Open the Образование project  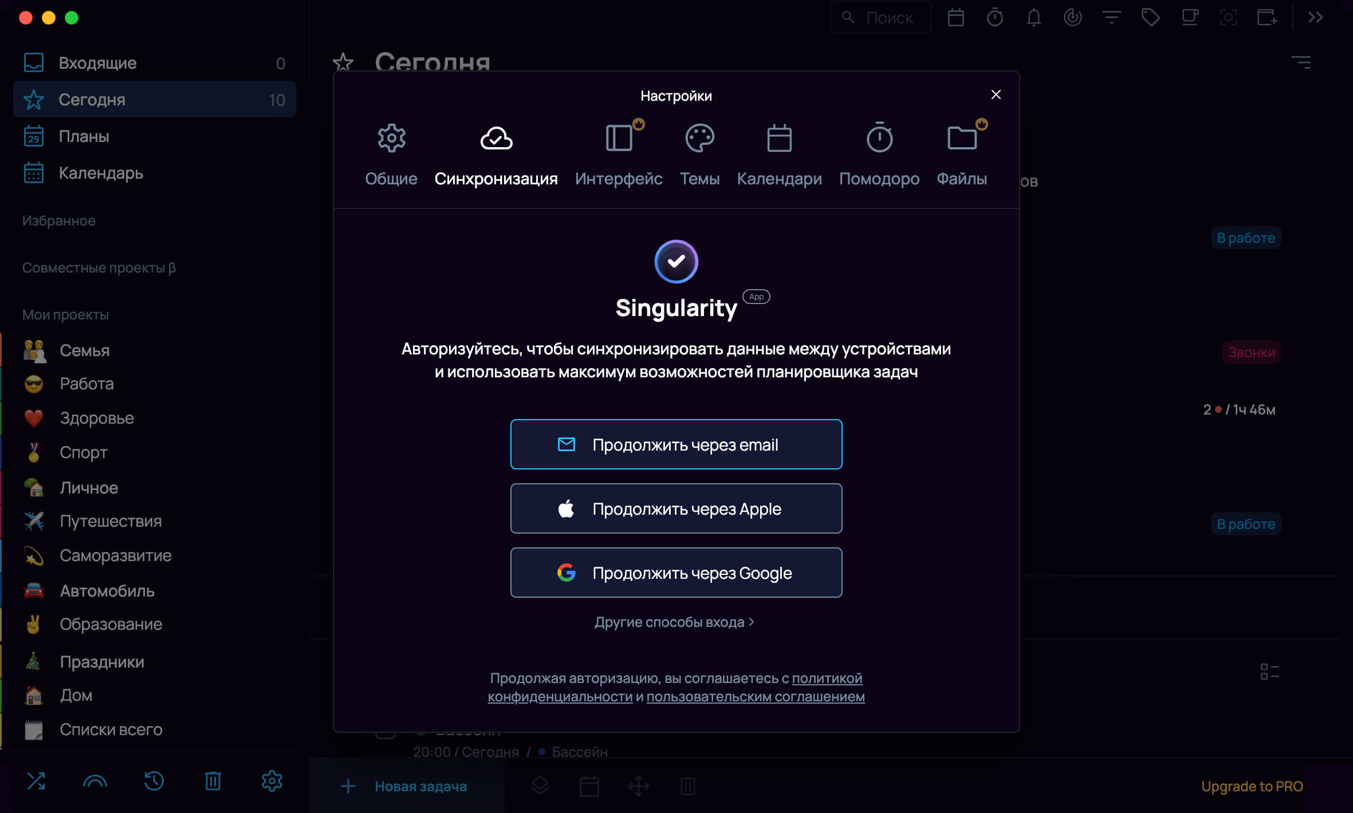point(155,624)
